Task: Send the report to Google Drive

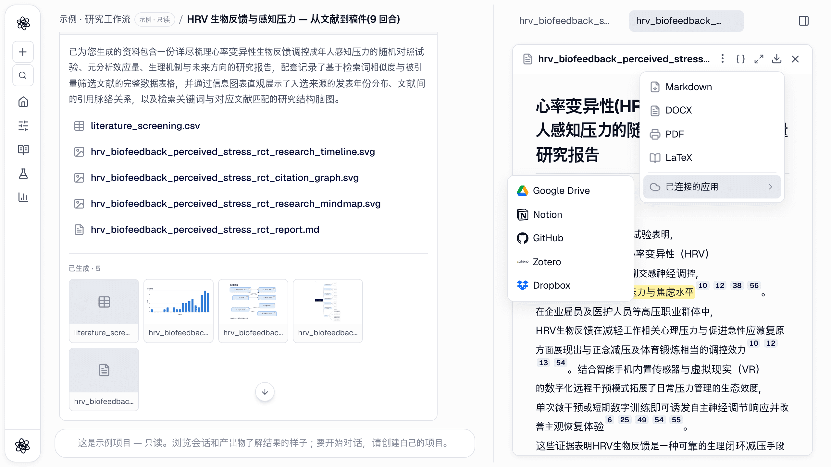Action: click(x=571, y=191)
